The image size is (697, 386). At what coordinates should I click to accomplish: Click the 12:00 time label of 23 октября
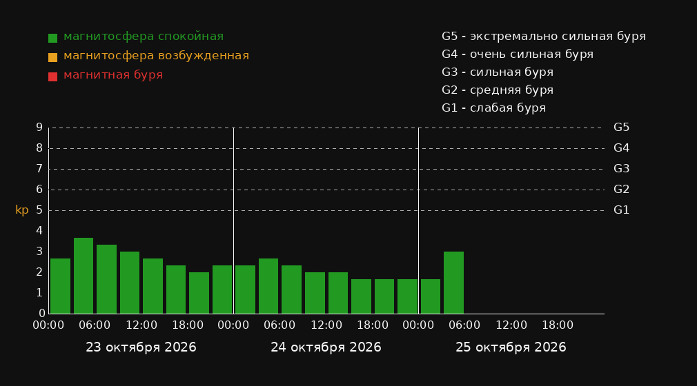pos(141,325)
